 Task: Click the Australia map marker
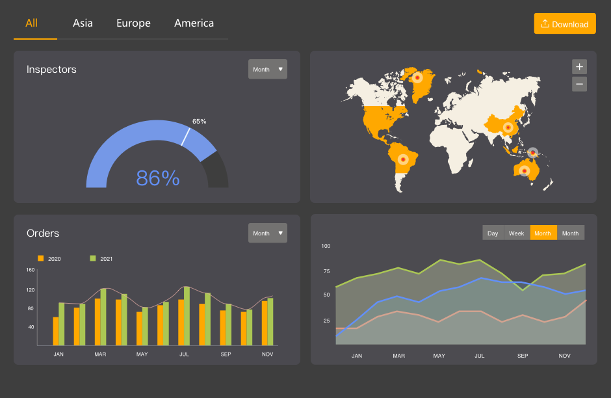click(525, 171)
